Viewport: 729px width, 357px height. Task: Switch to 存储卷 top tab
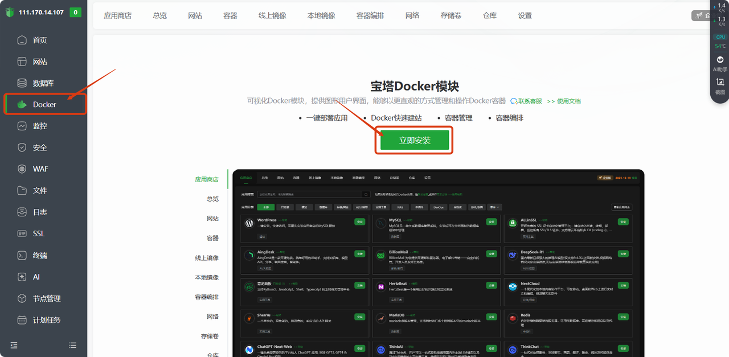pyautogui.click(x=451, y=16)
